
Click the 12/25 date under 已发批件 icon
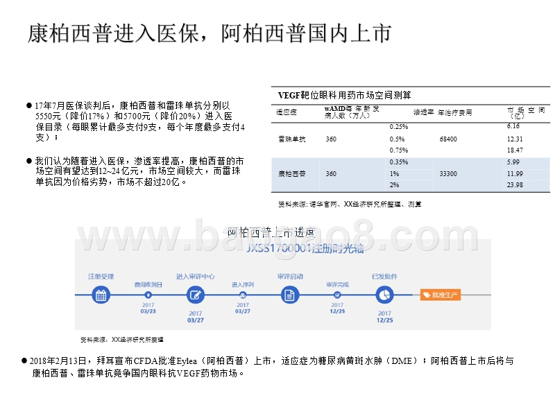[384, 320]
